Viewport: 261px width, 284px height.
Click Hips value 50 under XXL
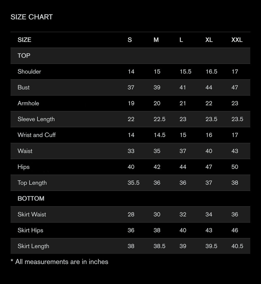click(x=235, y=167)
